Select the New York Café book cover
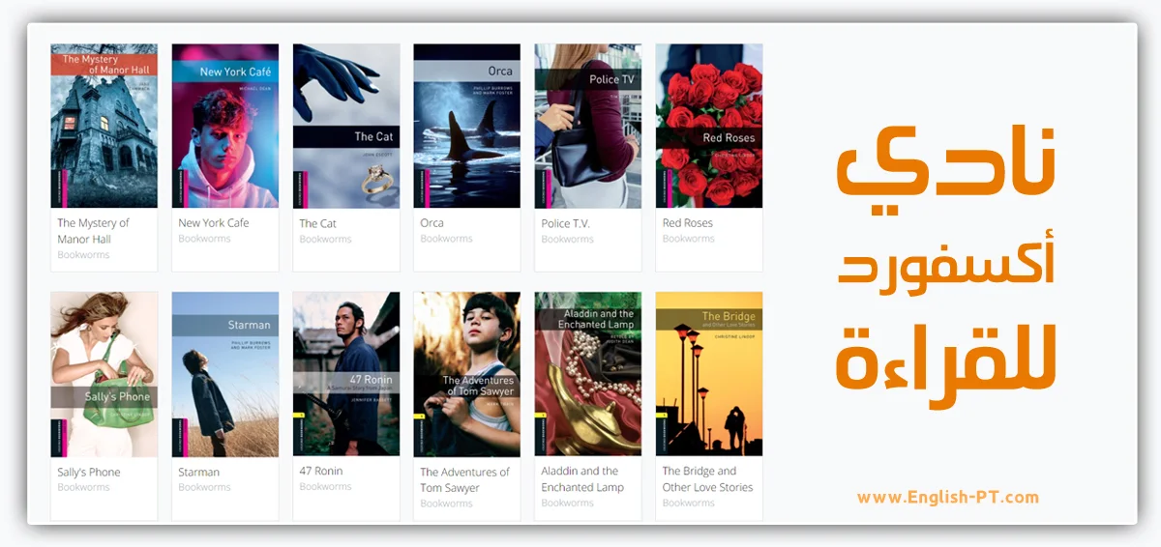 tap(224, 126)
